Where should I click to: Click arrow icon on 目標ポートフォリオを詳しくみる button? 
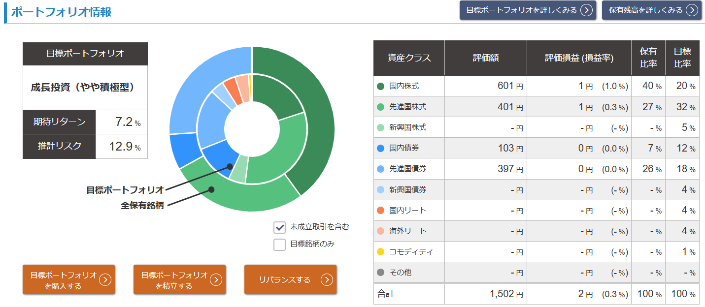coord(586,10)
